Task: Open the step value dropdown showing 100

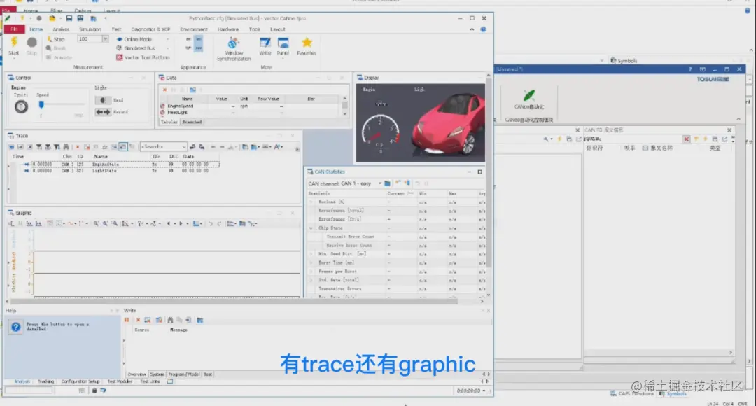Action: (105, 39)
